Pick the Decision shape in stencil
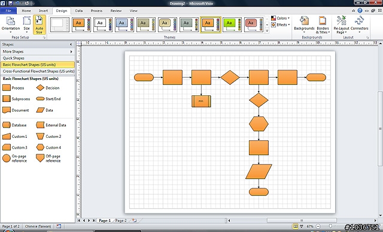Viewport: 383px width, 232px height. coord(48,88)
